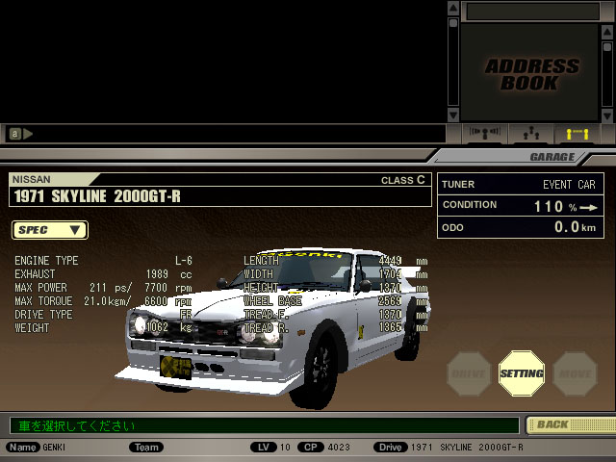The height and width of the screenshot is (462, 616).
Task: Click the green Japanese status message
Action: click(77, 425)
